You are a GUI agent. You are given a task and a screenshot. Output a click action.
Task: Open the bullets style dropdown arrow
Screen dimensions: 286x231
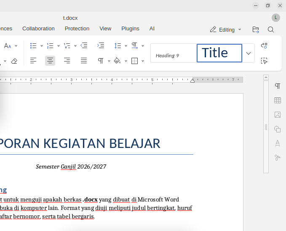(42, 46)
